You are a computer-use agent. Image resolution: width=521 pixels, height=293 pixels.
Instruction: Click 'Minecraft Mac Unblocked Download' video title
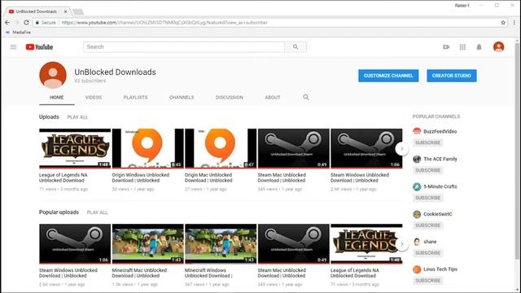point(139,273)
